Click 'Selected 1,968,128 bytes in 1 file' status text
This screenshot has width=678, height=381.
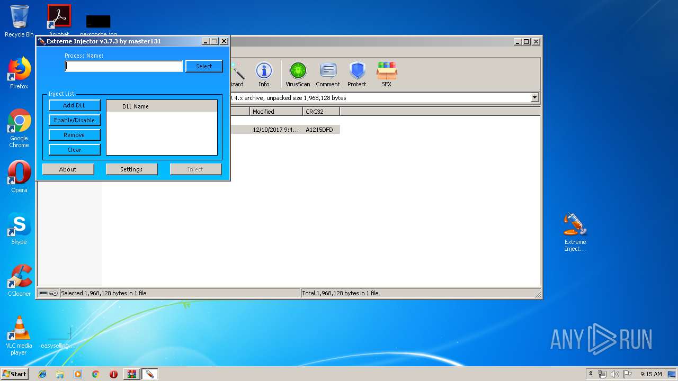(104, 293)
